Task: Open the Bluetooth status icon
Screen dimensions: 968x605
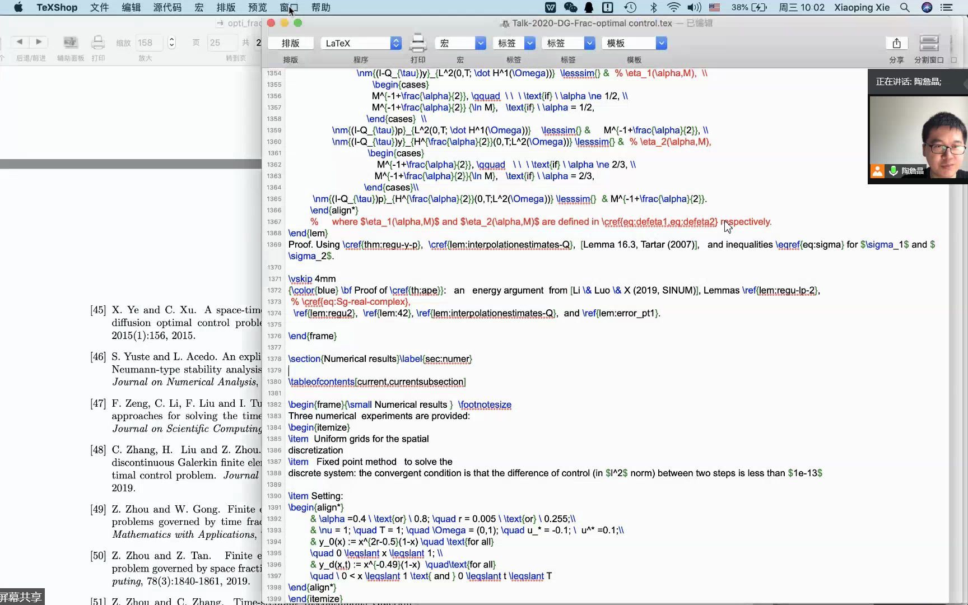Action: coord(653,7)
